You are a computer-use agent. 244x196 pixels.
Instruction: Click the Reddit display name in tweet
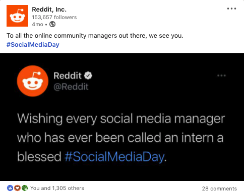tap(68, 75)
